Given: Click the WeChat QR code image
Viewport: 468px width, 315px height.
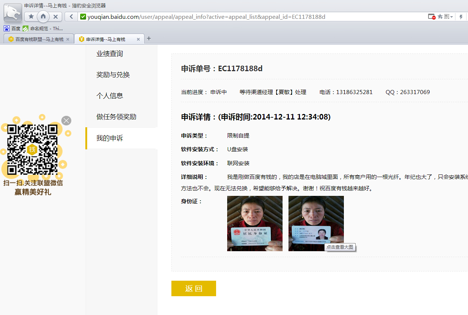Looking at the screenshot, I should coord(33,149).
